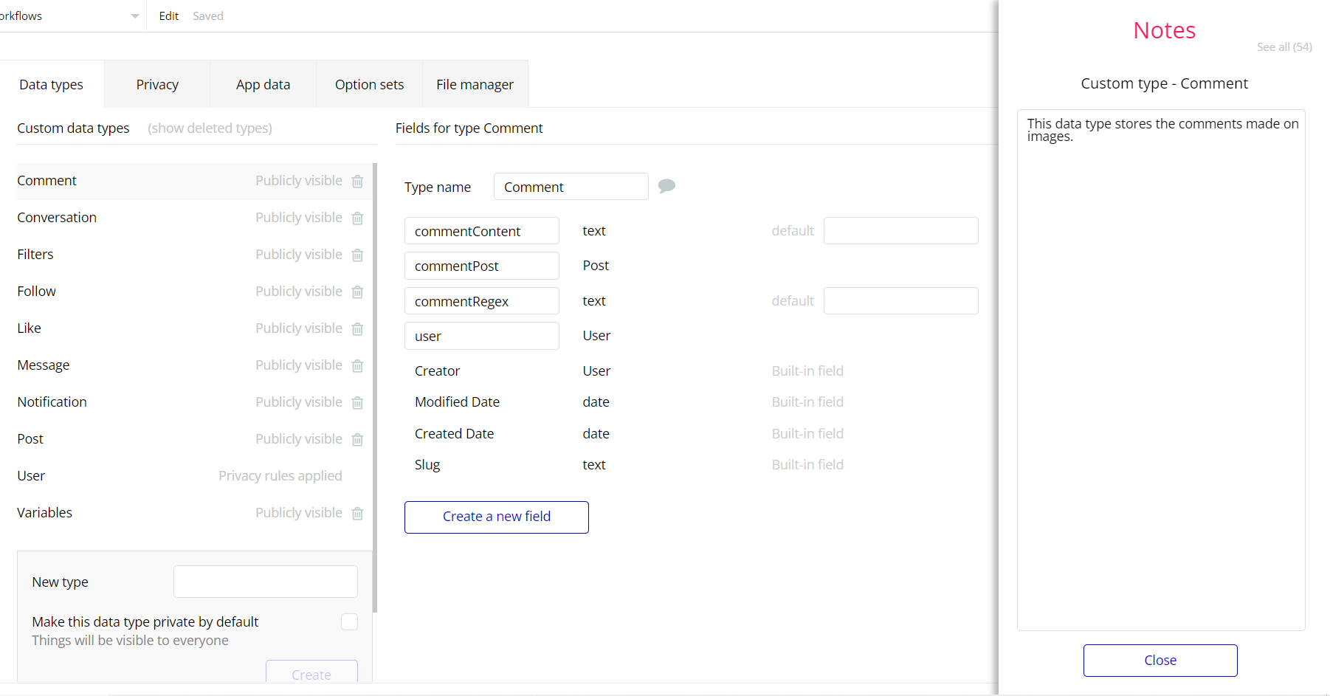The width and height of the screenshot is (1330, 696).
Task: Click trash icon for Filters type
Action: [357, 255]
